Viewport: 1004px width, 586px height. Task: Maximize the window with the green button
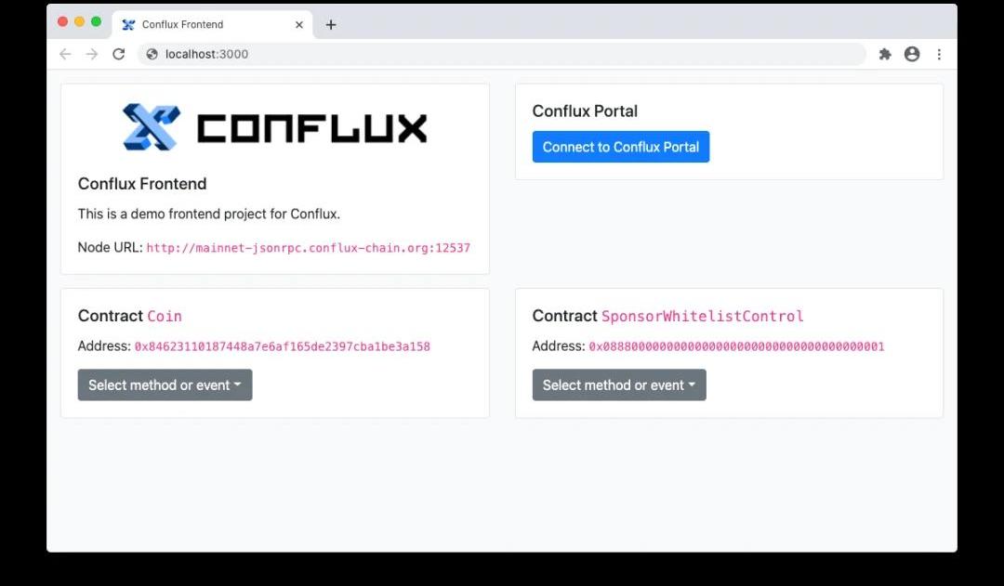click(96, 21)
